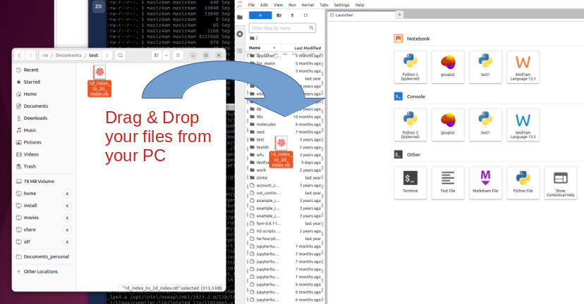Open view options dropdown arrow in Files
Viewport: 584px width, 304px height.
pyautogui.click(x=166, y=56)
